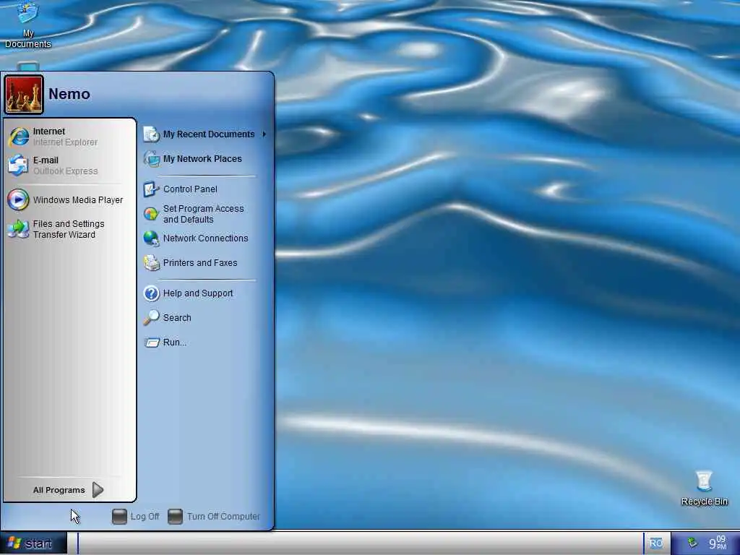Open the Windows Media Player icon
Screen dimensions: 740x555
[x=18, y=199]
